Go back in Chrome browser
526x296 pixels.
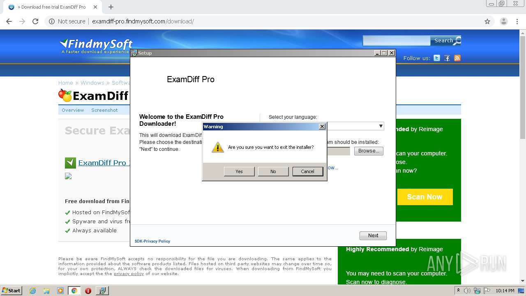[9, 21]
